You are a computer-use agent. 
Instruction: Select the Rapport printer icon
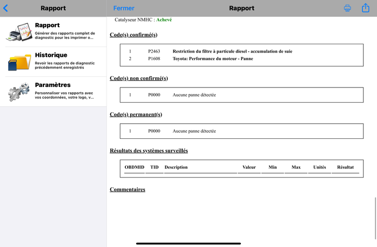click(19, 32)
